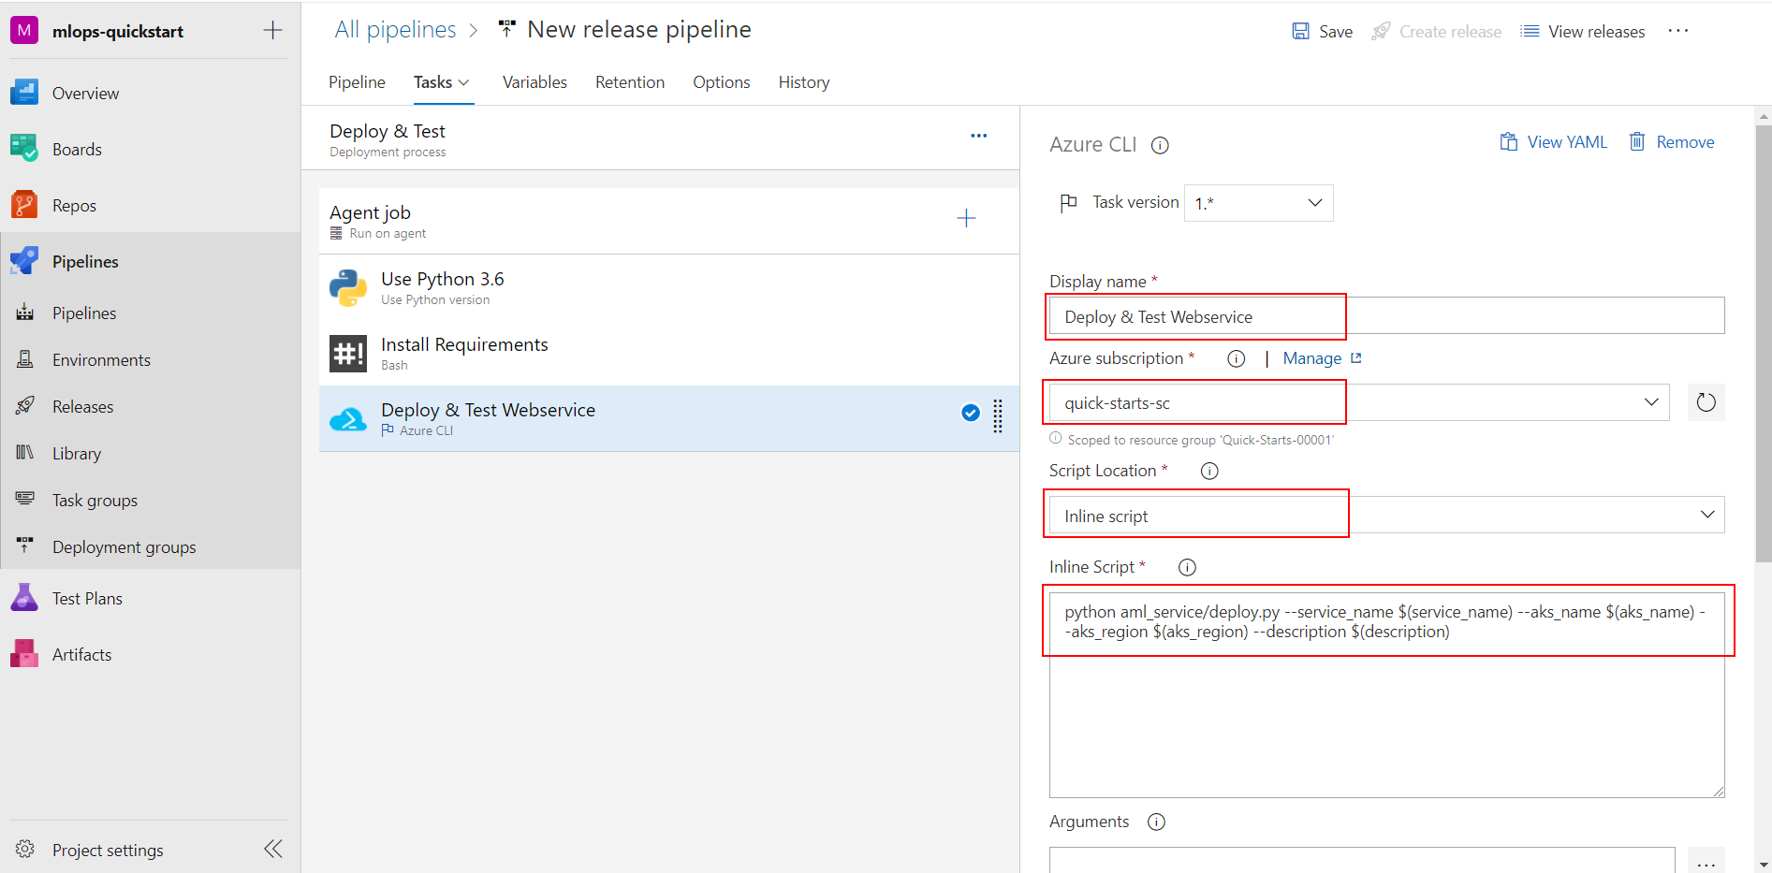This screenshot has height=873, width=1772.
Task: Click the scrollbar down arrow
Action: 1764,866
